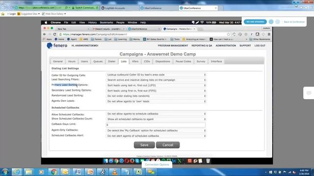Switch to the Xfers tab
Image resolution: width=314 pixels, height=176 pixels.
click(x=135, y=62)
